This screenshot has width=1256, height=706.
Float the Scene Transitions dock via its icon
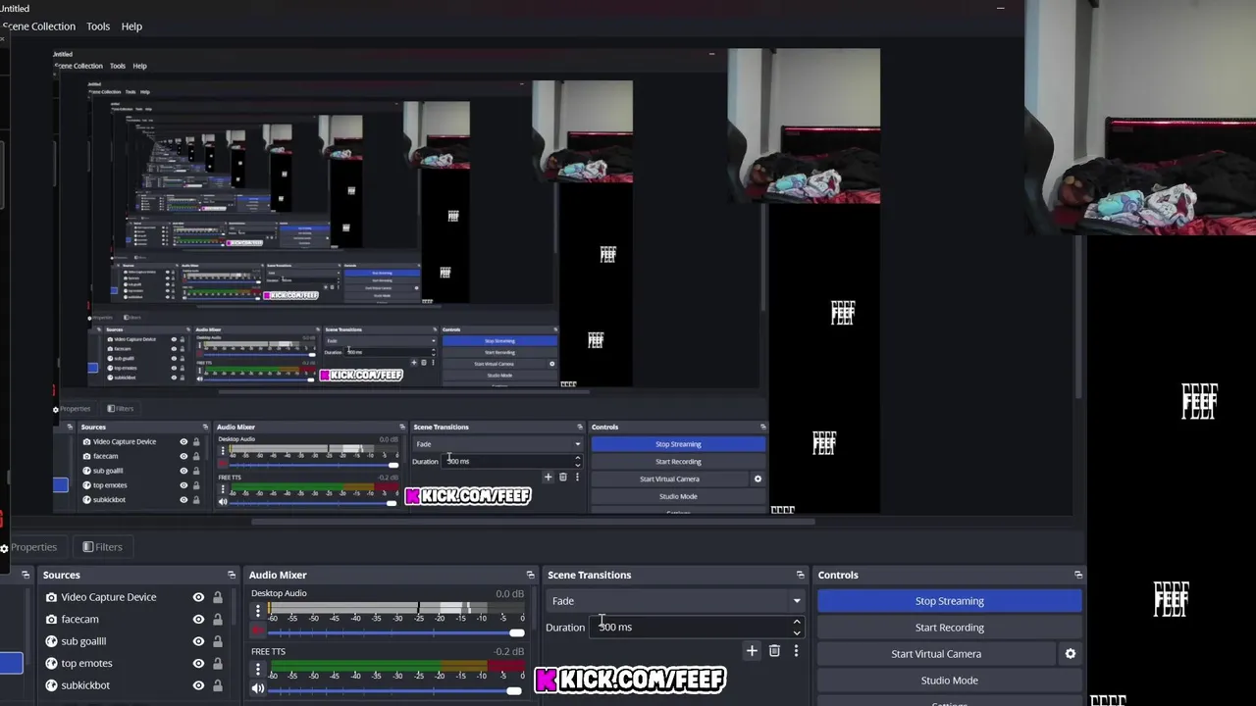pos(801,575)
